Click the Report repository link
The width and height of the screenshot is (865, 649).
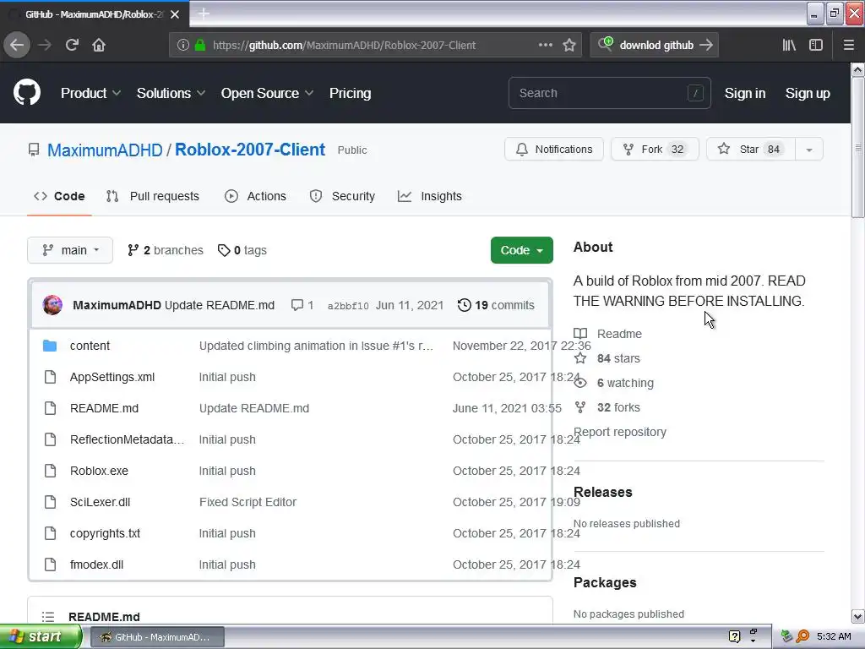tap(620, 432)
